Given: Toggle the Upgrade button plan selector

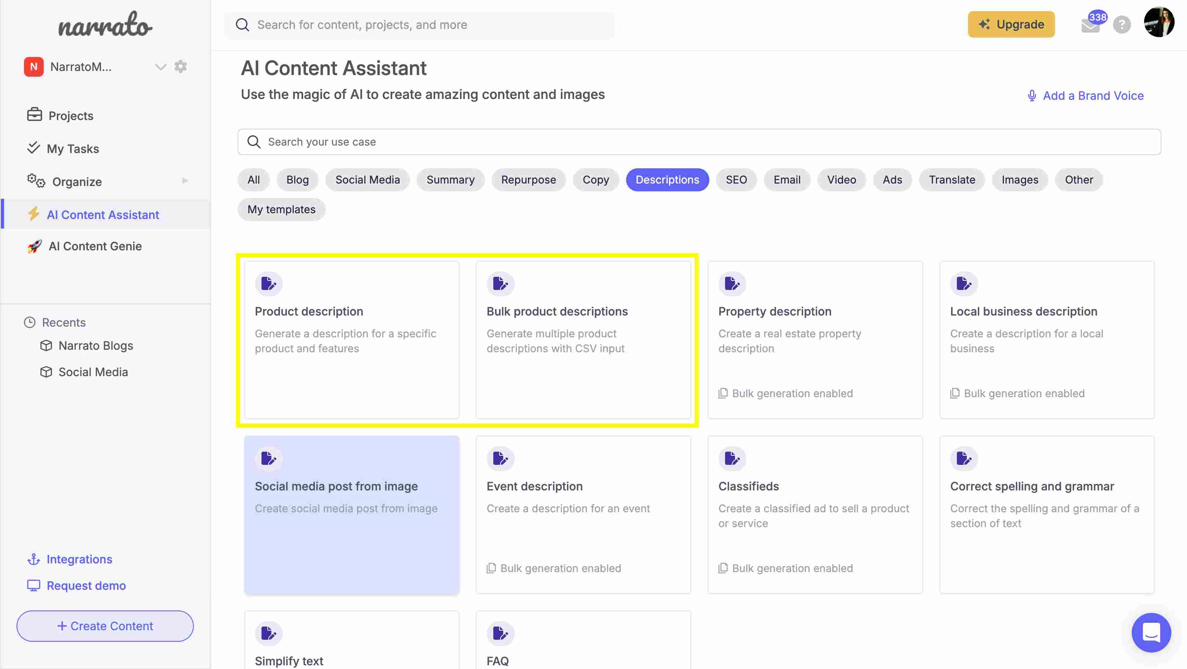Looking at the screenshot, I should coord(1011,24).
